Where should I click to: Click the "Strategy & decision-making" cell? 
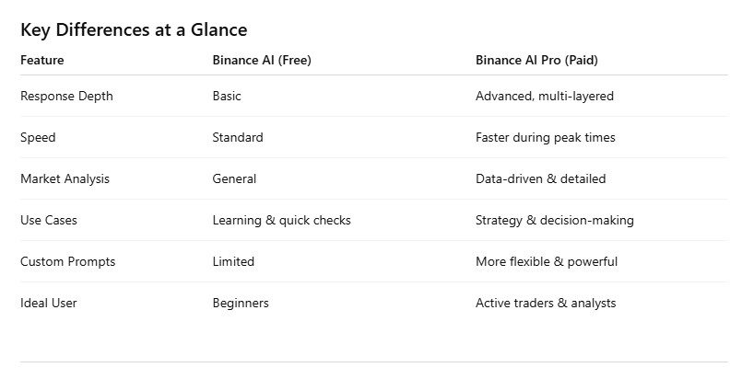554,221
